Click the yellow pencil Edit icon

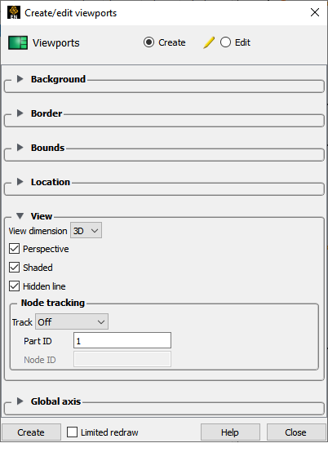click(209, 42)
